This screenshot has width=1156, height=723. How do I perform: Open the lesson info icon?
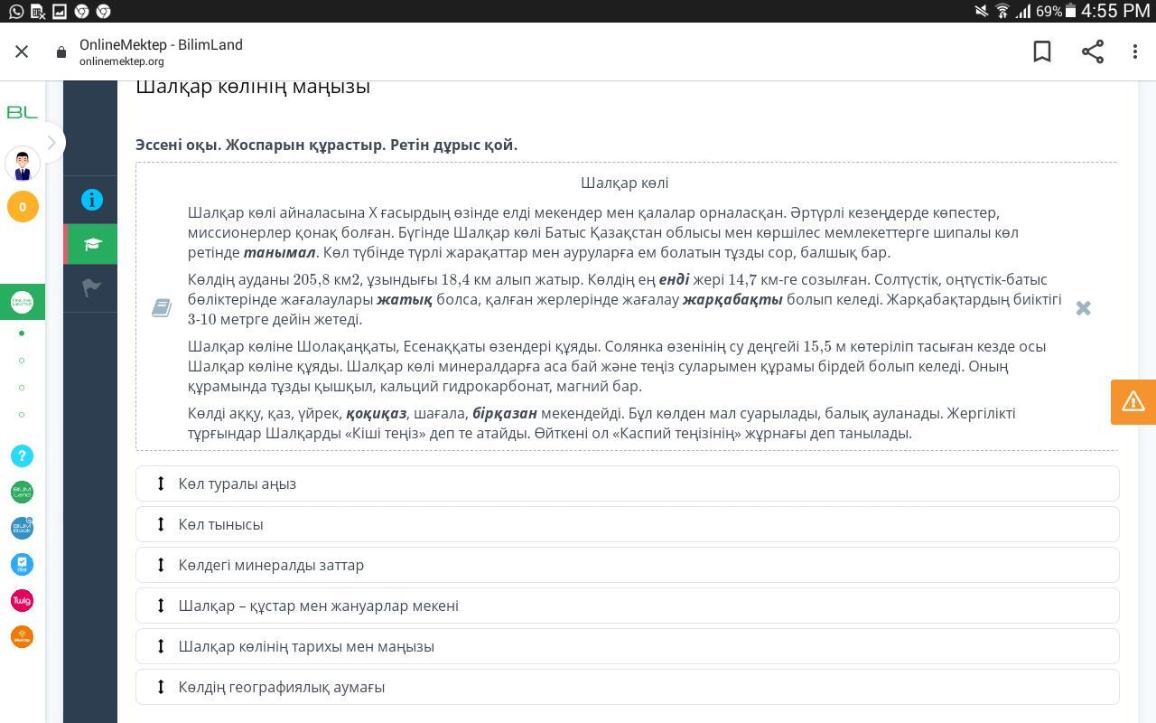click(92, 200)
